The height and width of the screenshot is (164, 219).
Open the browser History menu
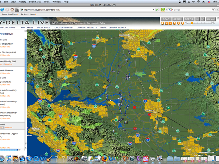click(22, 2)
